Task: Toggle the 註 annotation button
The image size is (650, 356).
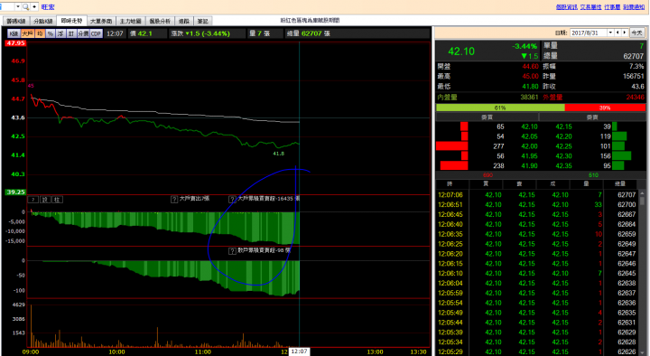Action: click(x=71, y=33)
